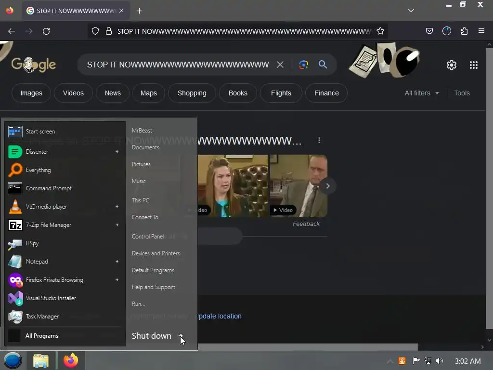Expand Firefox Private Browsing jump list
This screenshot has width=493, height=370.
pos(117,280)
